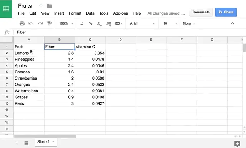The image size is (246, 148).
Task: Open the font size 10 dropdown
Action: [170, 23]
